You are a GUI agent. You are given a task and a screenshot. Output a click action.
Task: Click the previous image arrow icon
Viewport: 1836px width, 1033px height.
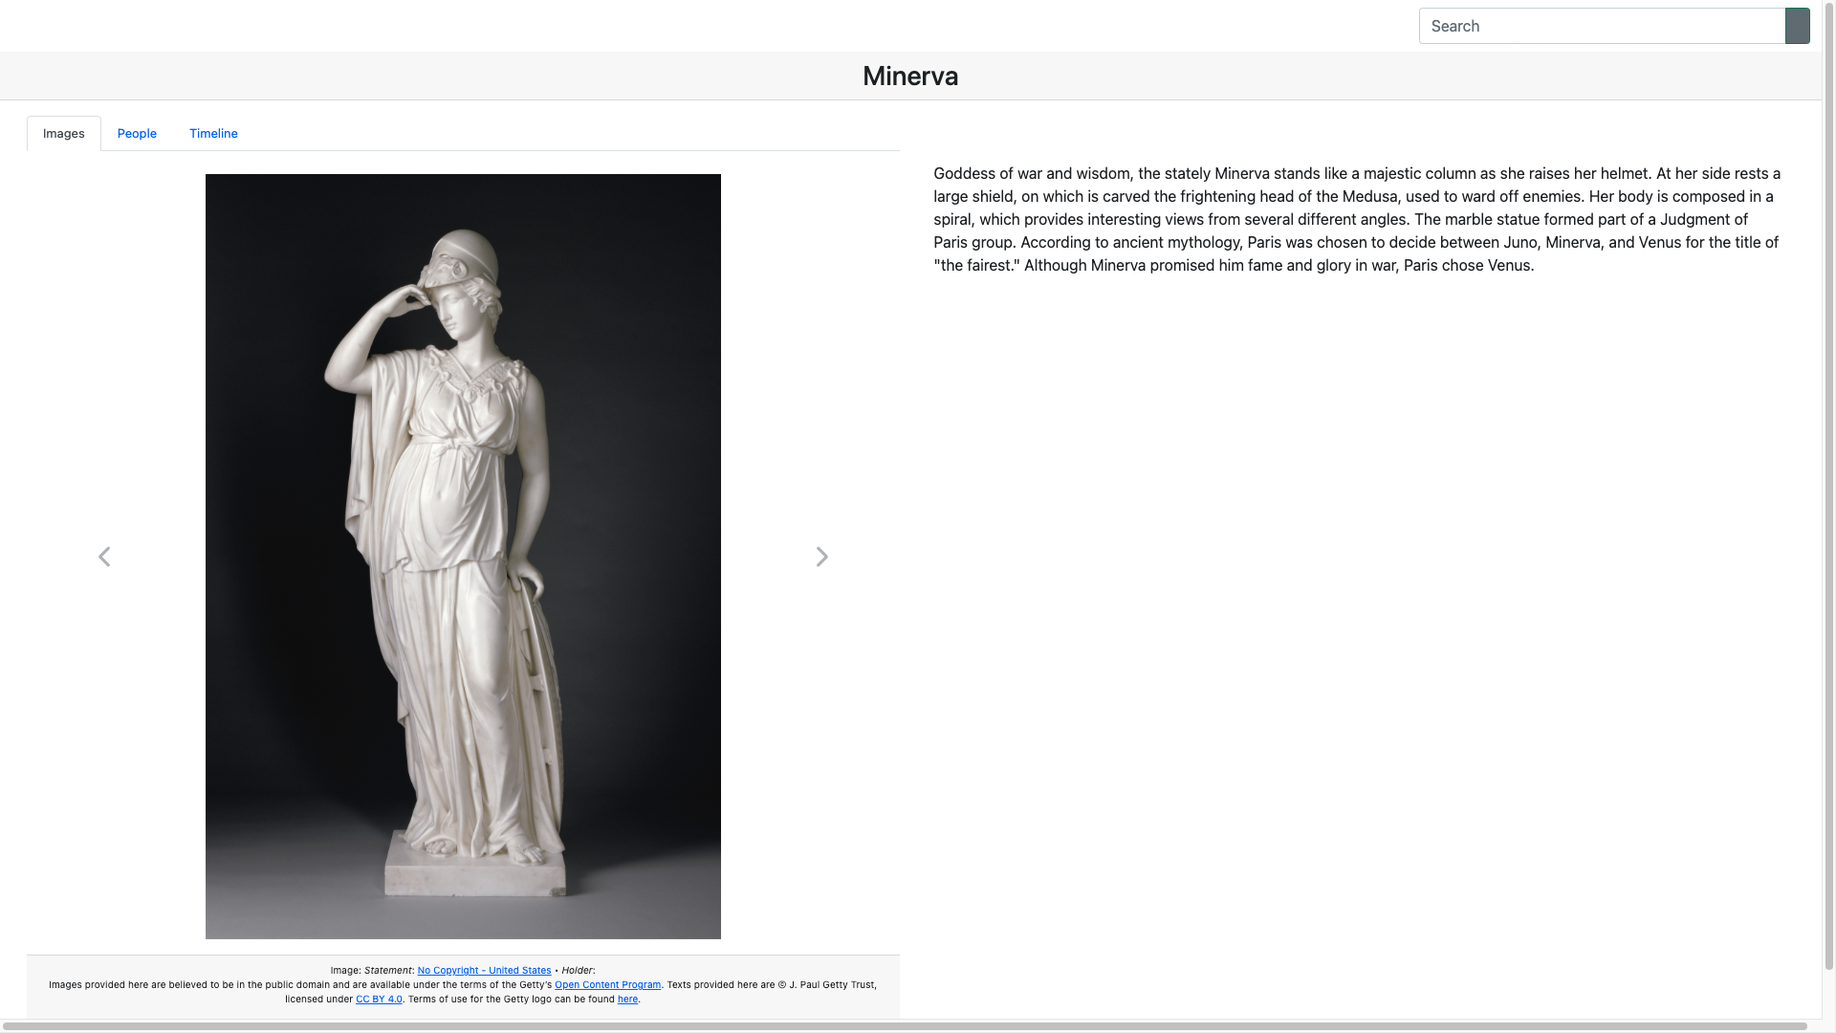(x=104, y=557)
